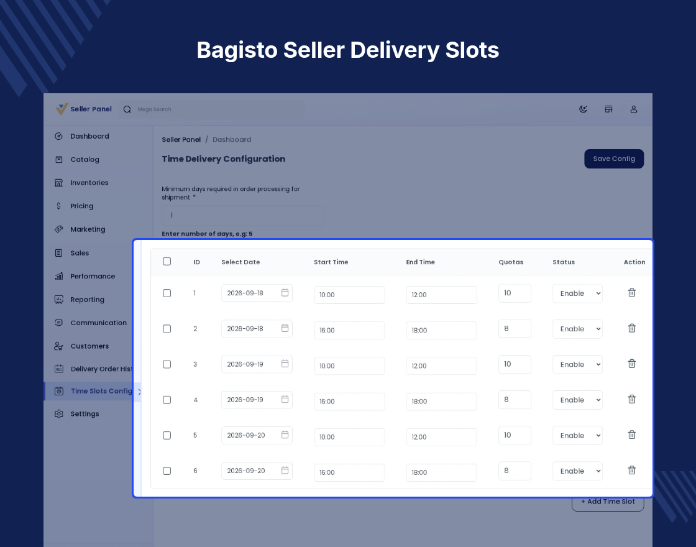This screenshot has height=547, width=696.
Task: Open Status dropdown for slot ID 6
Action: (x=577, y=471)
